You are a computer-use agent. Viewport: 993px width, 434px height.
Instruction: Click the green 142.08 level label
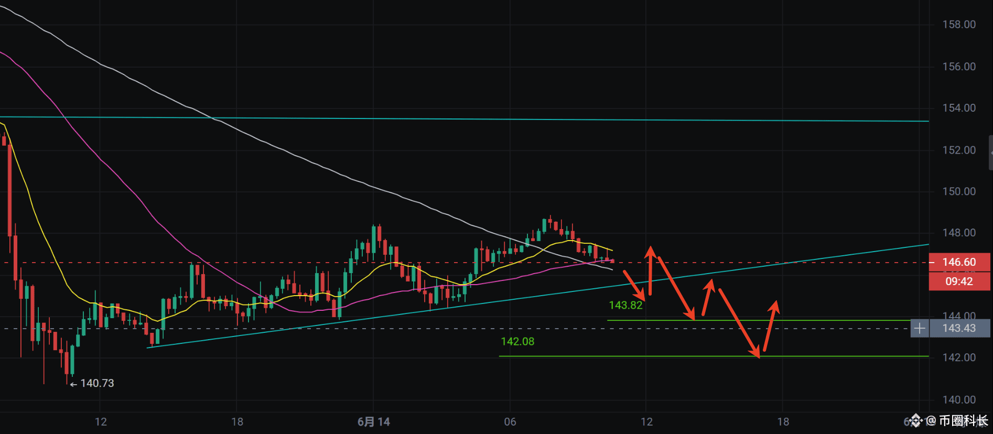point(517,342)
